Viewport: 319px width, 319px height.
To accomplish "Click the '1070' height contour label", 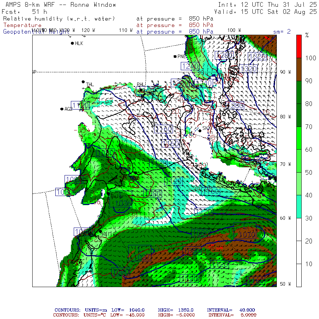I will (x=247, y=235).
